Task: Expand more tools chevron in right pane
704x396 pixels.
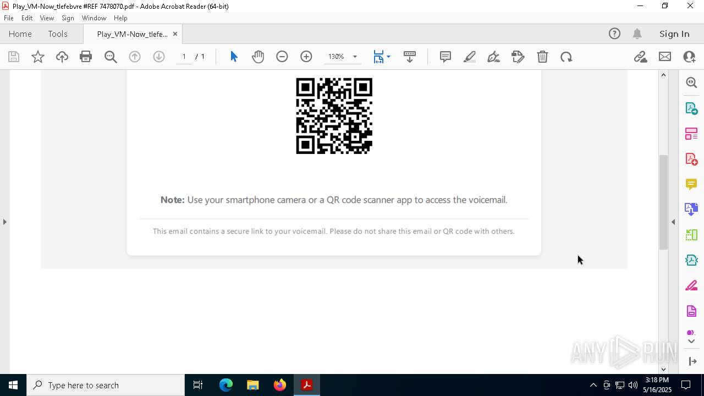Action: [691, 341]
